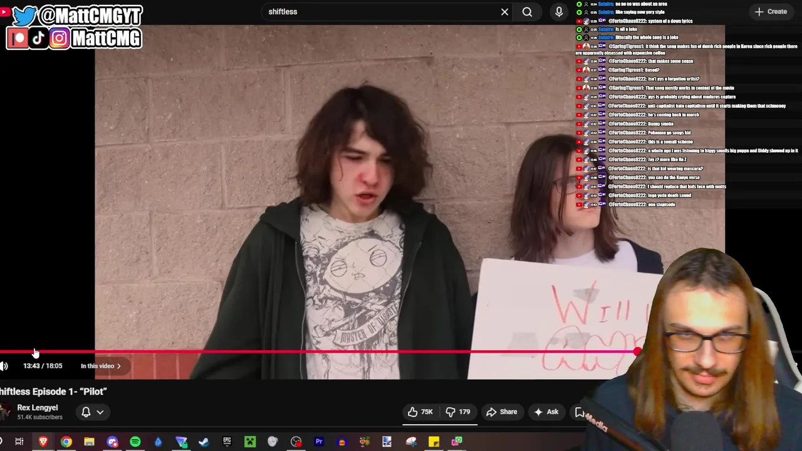
Task: Expand the 'In this video' chapters chip
Action: pyautogui.click(x=101, y=366)
